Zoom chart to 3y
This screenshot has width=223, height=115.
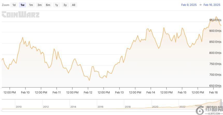pyautogui.click(x=65, y=5)
